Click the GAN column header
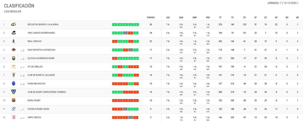Image resolution: width=303 pixels, height=124 pixels. tap(181, 18)
